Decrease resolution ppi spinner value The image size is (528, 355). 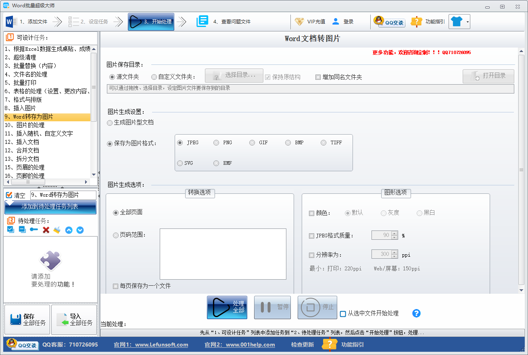pos(394,257)
